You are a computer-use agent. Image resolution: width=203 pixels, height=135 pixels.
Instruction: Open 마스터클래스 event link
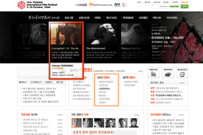tap(78, 82)
